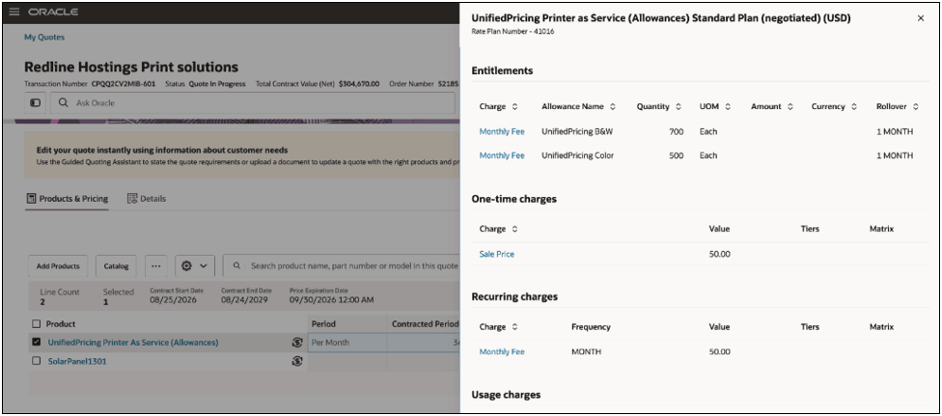The image size is (942, 416).
Task: Close the rate plan details panel
Action: pyautogui.click(x=921, y=18)
